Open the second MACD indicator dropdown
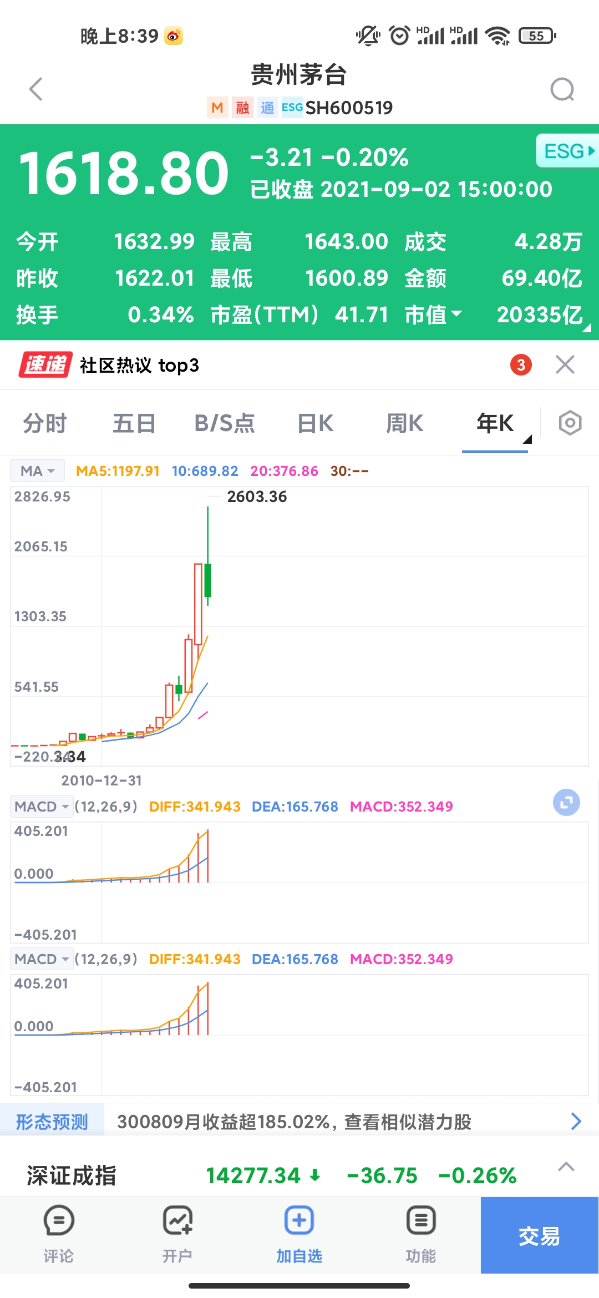The height and width of the screenshot is (1298, 599). tap(42, 959)
